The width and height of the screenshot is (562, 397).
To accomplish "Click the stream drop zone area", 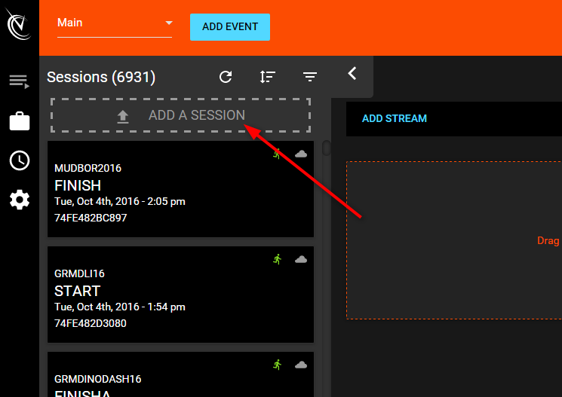I will [x=454, y=240].
